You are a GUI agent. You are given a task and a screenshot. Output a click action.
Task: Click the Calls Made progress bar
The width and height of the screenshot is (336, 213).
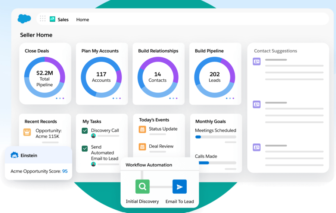[218, 163]
